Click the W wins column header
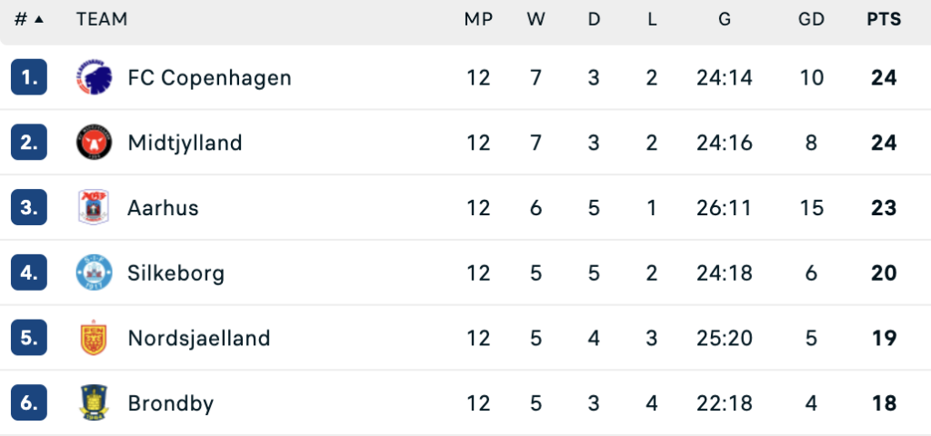The width and height of the screenshot is (931, 436). point(536,19)
